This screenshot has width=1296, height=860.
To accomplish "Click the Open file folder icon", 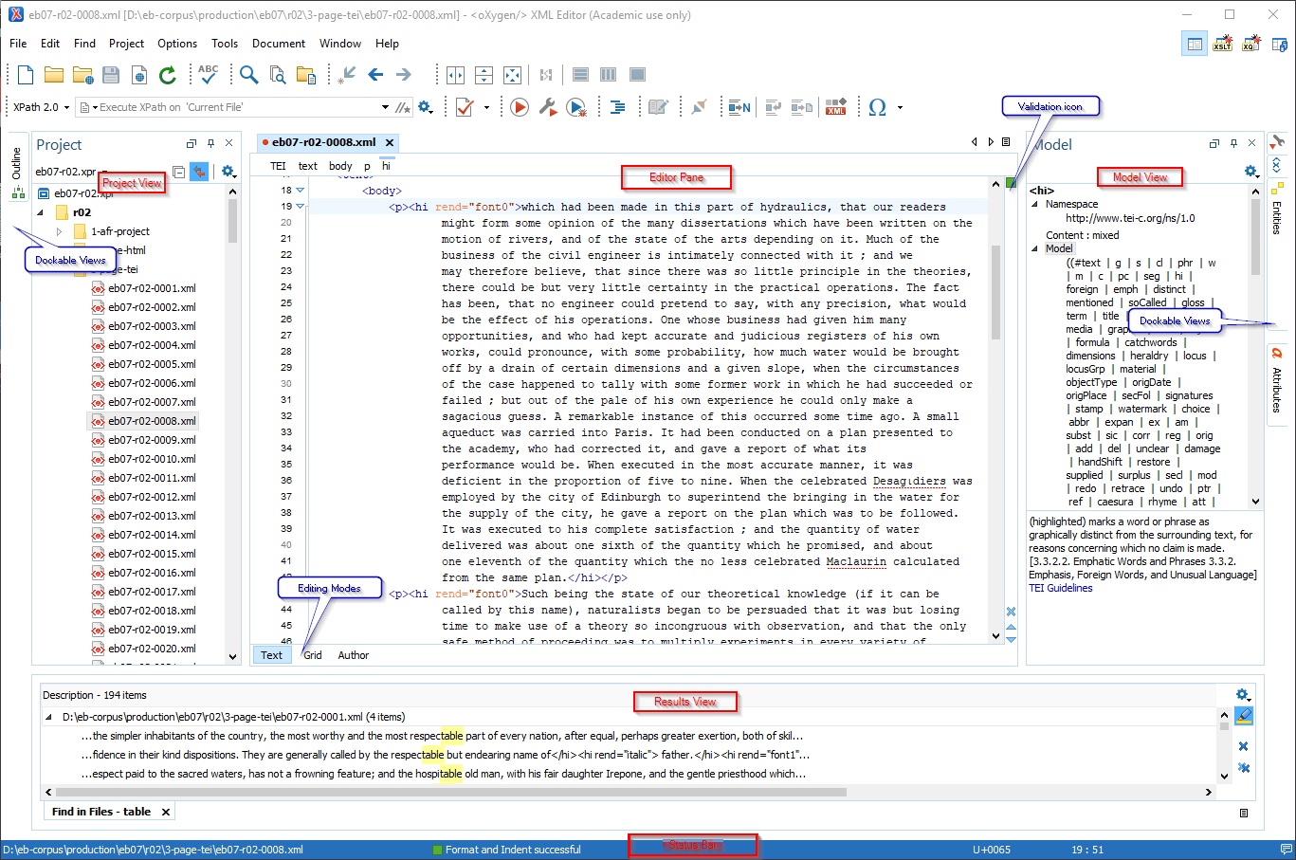I will [54, 74].
